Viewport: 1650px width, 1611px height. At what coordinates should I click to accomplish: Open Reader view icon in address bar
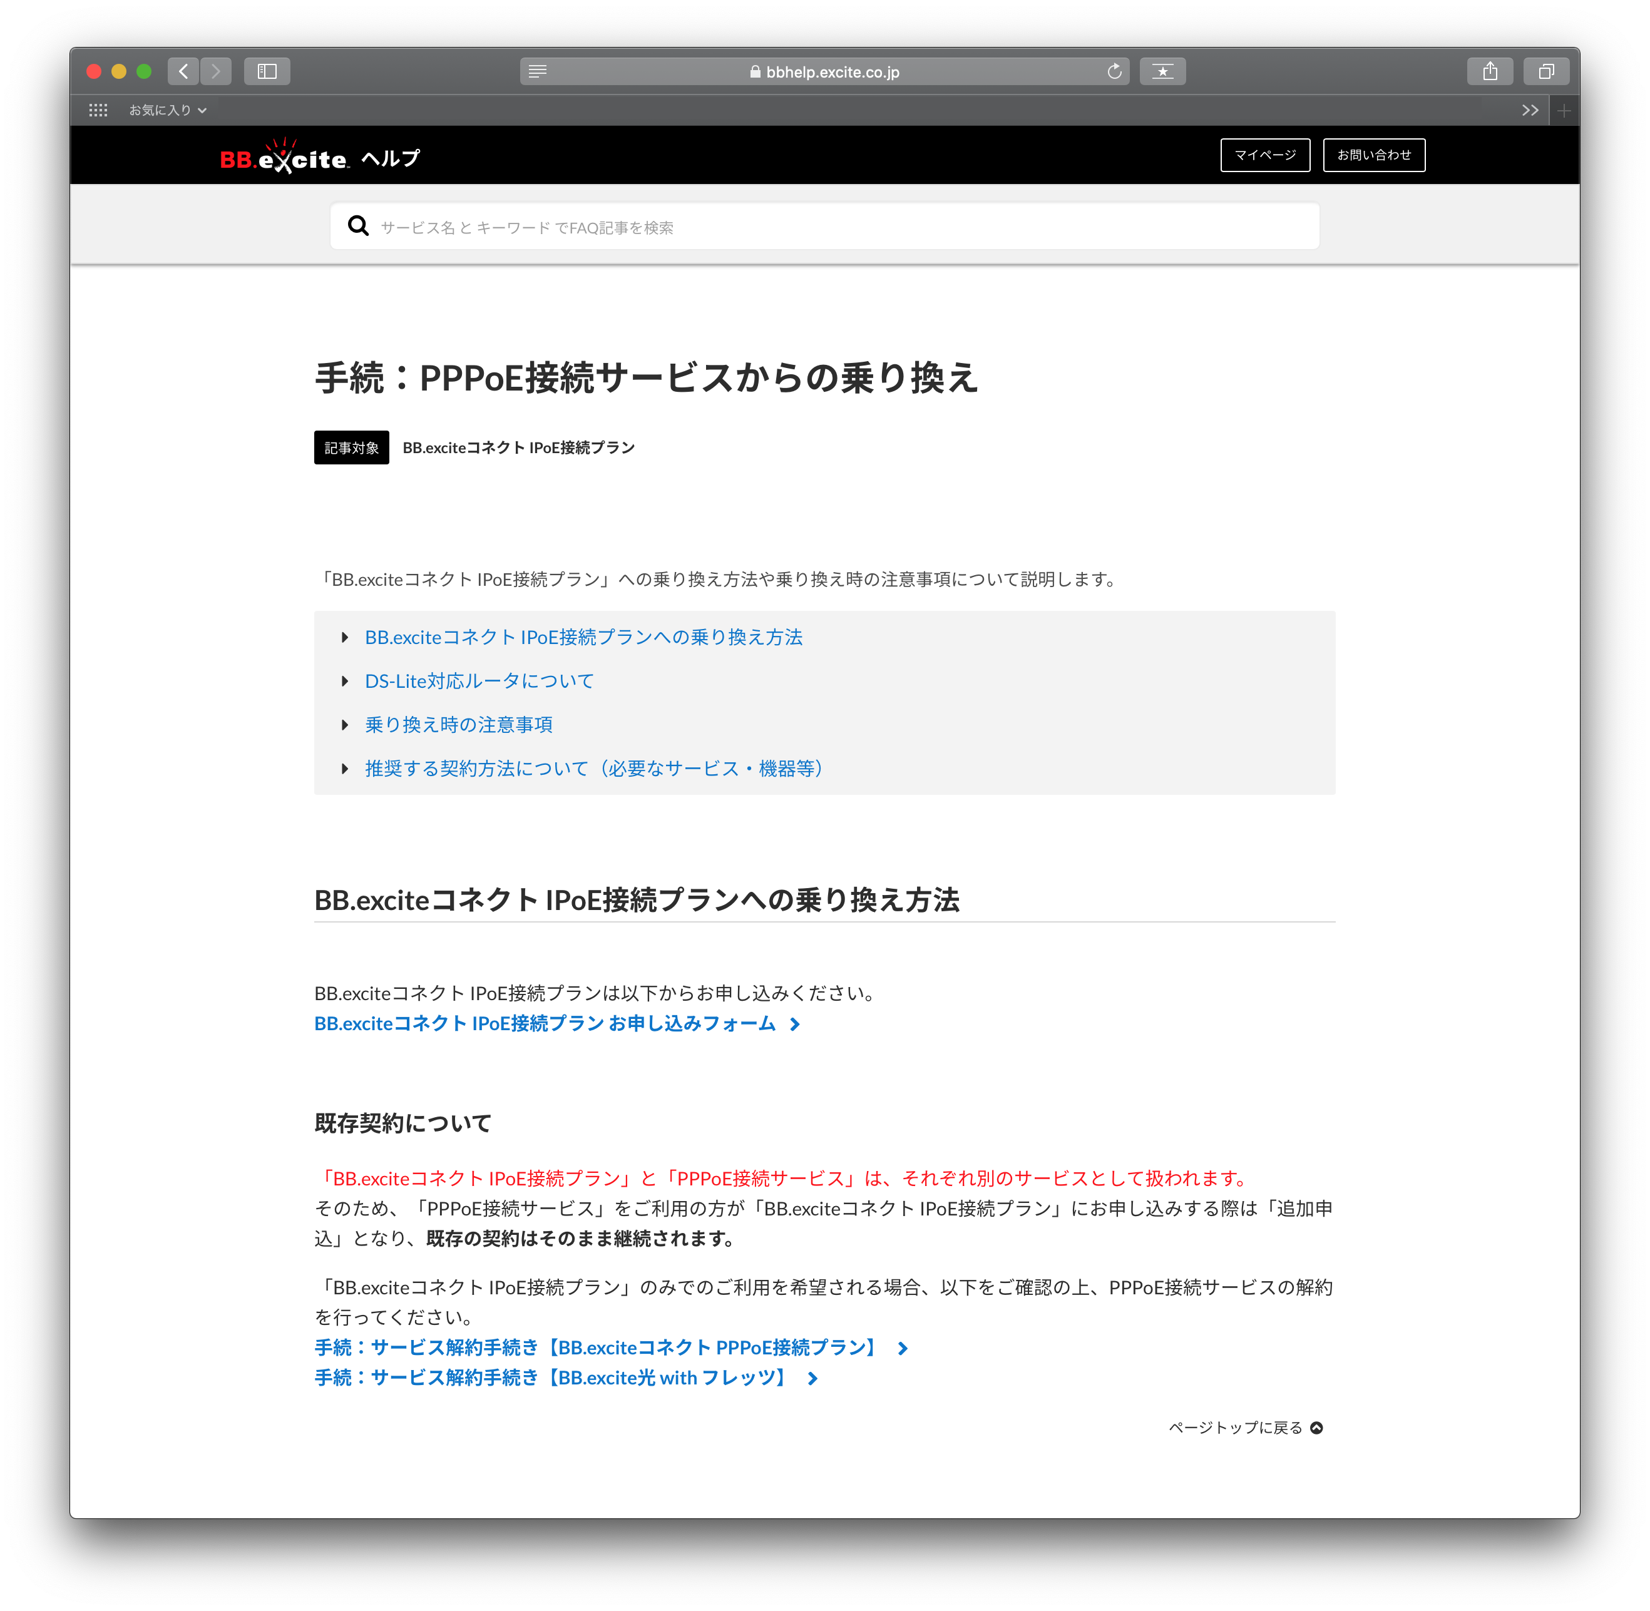click(537, 72)
